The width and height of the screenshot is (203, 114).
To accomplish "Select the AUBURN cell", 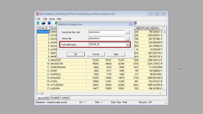I will [x=68, y=89].
